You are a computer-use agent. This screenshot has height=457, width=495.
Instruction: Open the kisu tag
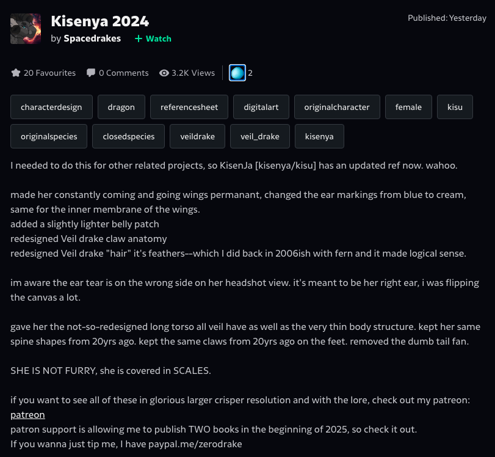(455, 107)
